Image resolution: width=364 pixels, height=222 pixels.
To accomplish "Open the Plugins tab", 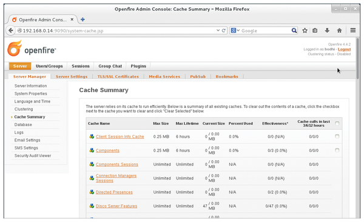I will pyautogui.click(x=138, y=66).
